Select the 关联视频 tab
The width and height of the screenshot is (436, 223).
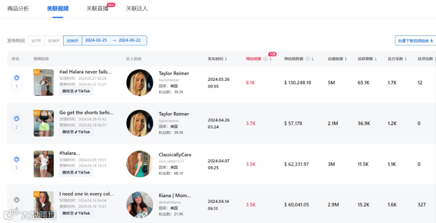click(x=58, y=8)
